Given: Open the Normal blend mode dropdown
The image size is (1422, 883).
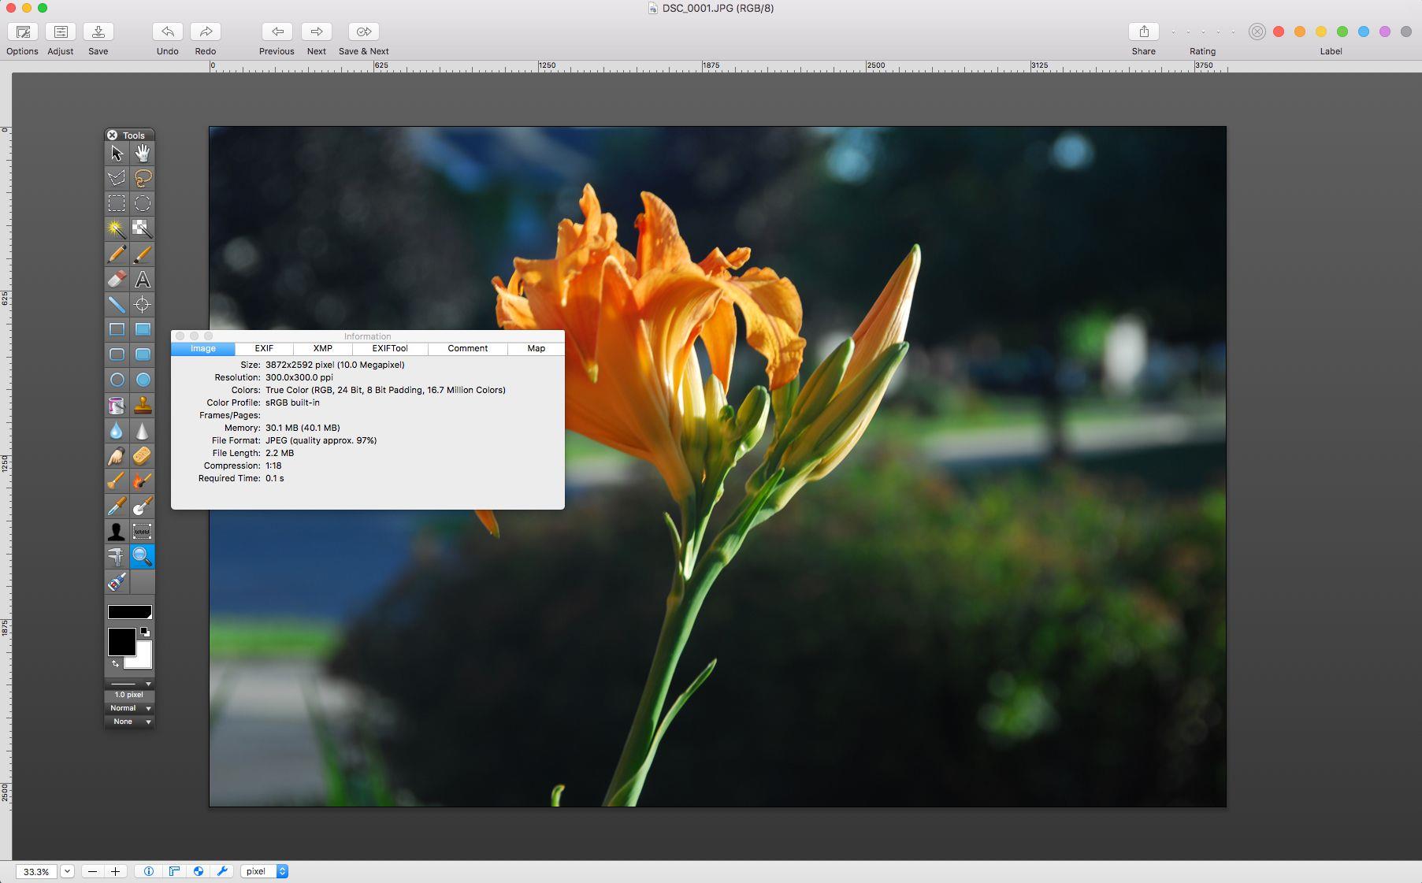Looking at the screenshot, I should click(130, 708).
